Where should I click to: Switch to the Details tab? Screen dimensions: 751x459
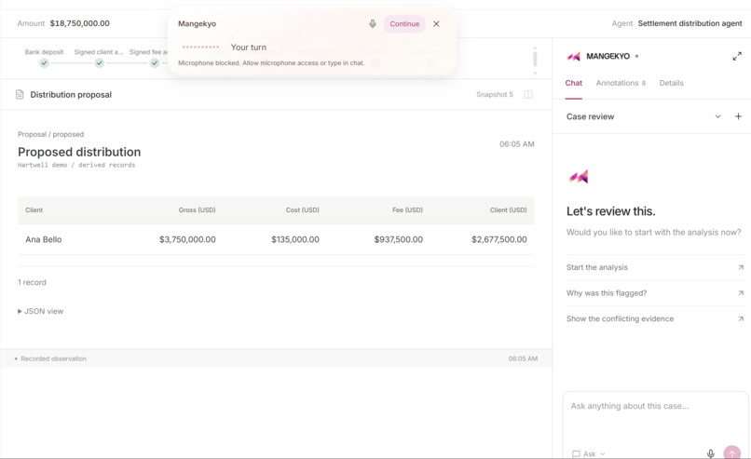pos(671,83)
